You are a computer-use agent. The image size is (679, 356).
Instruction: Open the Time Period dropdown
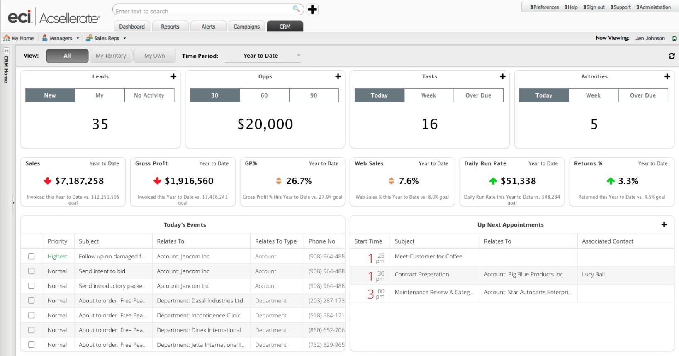point(263,56)
